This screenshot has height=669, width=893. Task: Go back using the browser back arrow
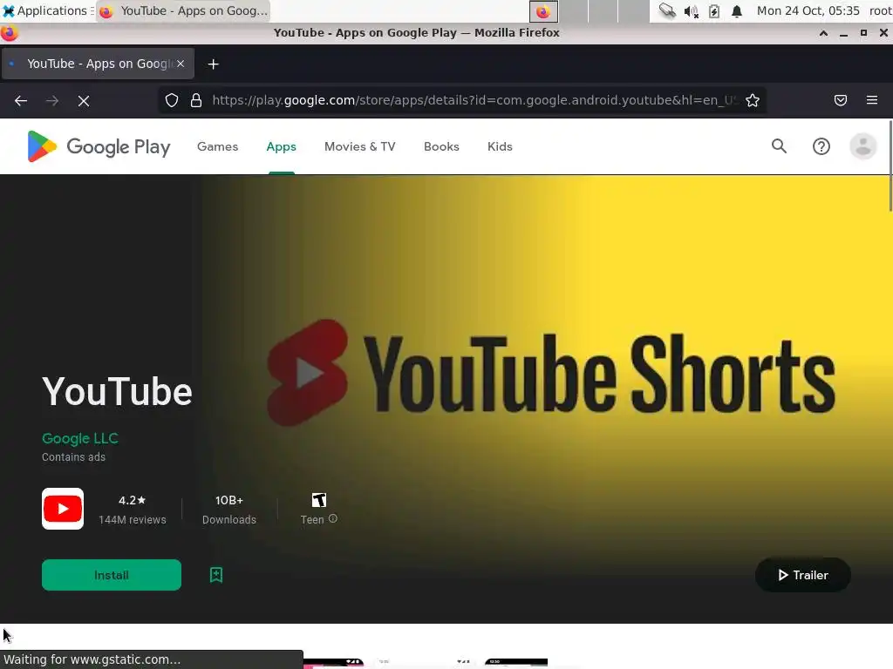click(21, 101)
